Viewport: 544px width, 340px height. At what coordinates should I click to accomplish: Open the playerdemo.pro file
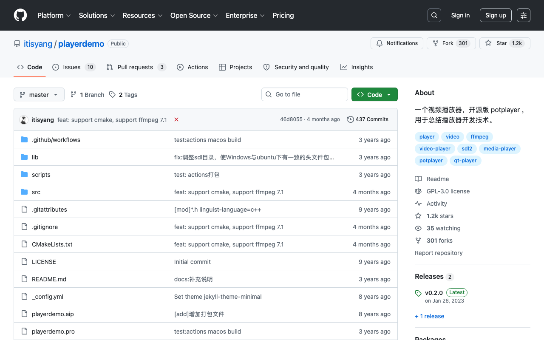(x=53, y=331)
